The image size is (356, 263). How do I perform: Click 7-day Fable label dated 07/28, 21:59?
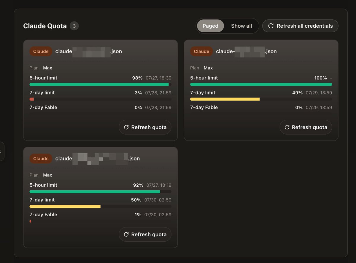[x=43, y=108]
